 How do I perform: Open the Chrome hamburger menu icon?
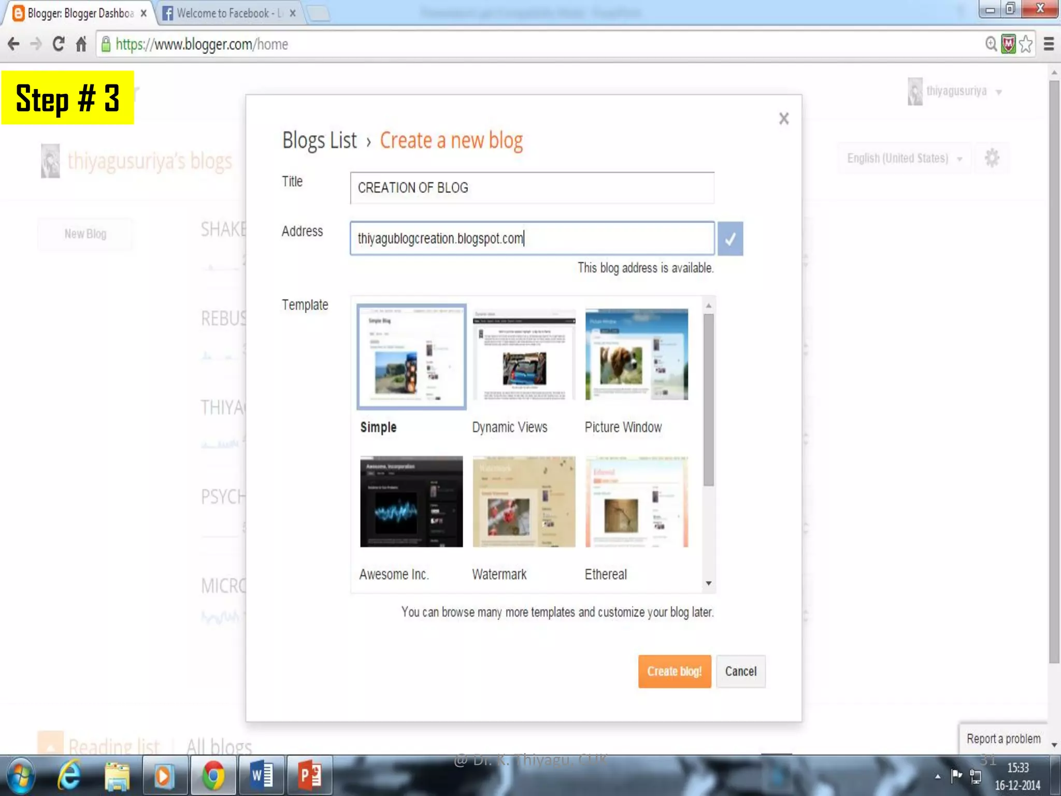click(1049, 44)
